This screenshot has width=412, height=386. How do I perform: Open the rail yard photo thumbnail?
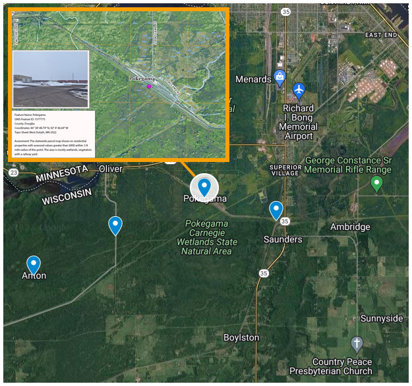pos(51,79)
